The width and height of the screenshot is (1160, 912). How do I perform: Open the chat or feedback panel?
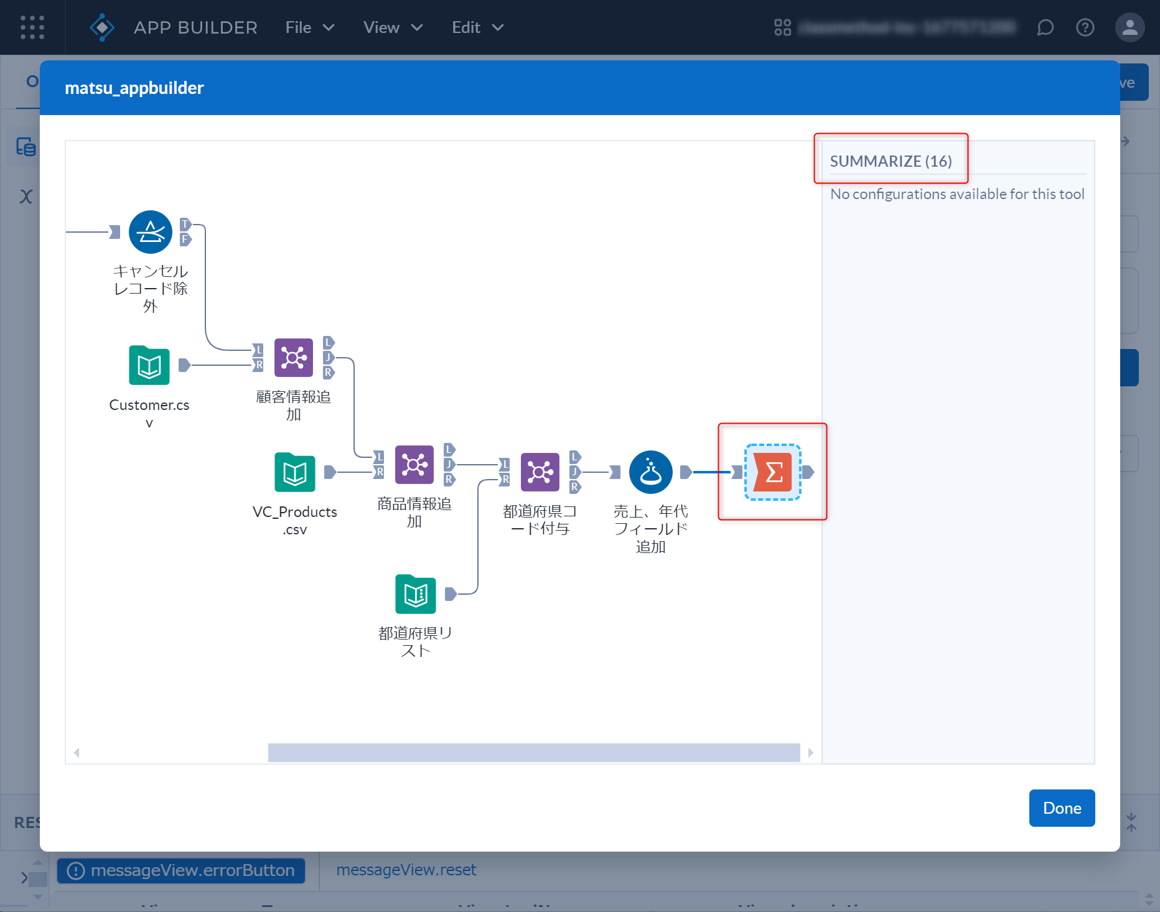1045,27
